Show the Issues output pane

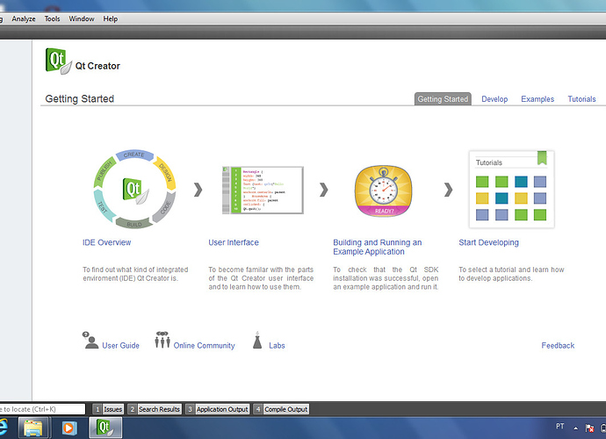pyautogui.click(x=109, y=409)
